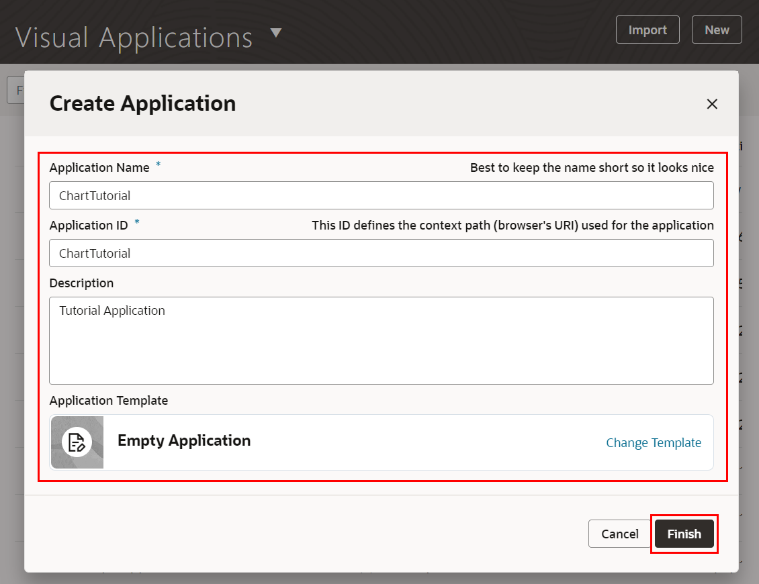Click the Import button
Viewport: 759px width, 584px height.
coord(648,30)
